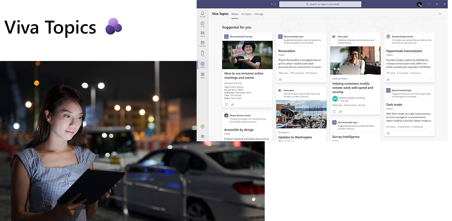Open the Dark mode topic title
Screen dimensions: 452x221
394,105
